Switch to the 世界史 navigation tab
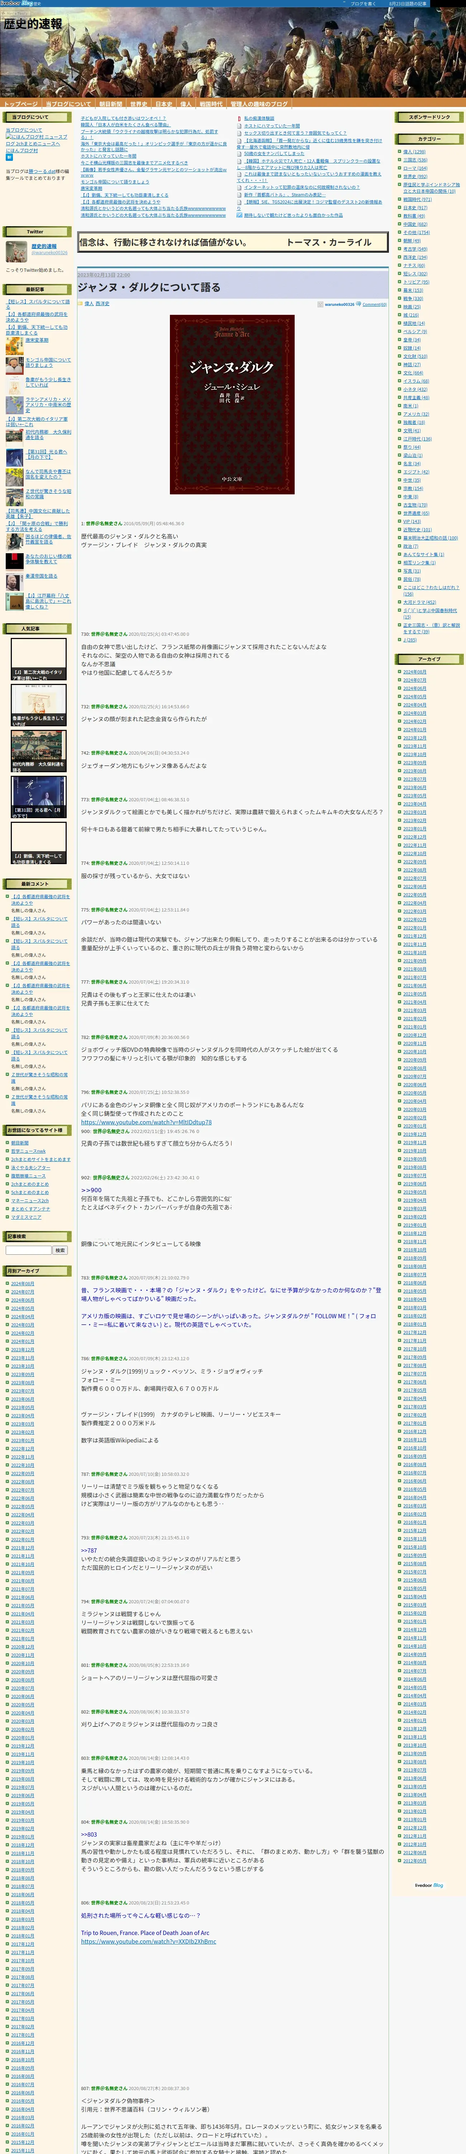 pyautogui.click(x=139, y=104)
